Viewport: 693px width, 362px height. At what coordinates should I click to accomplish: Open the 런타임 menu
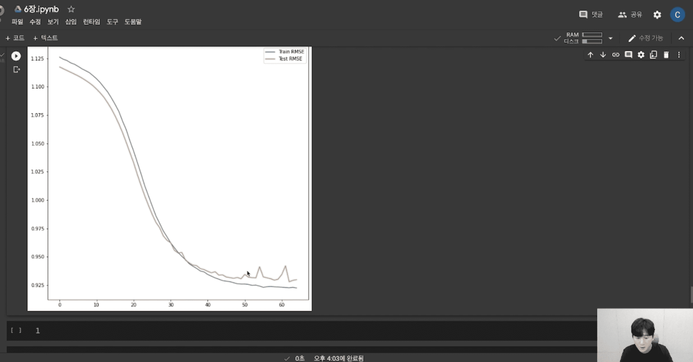coord(91,22)
